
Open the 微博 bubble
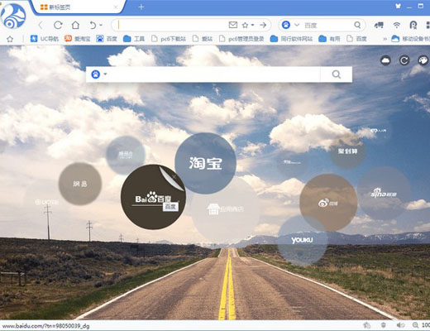tap(328, 203)
